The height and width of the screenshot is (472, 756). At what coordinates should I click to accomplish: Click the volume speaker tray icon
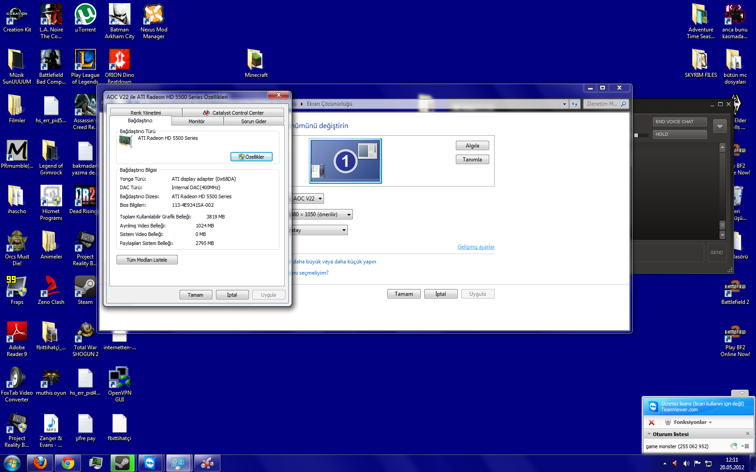(x=686, y=463)
